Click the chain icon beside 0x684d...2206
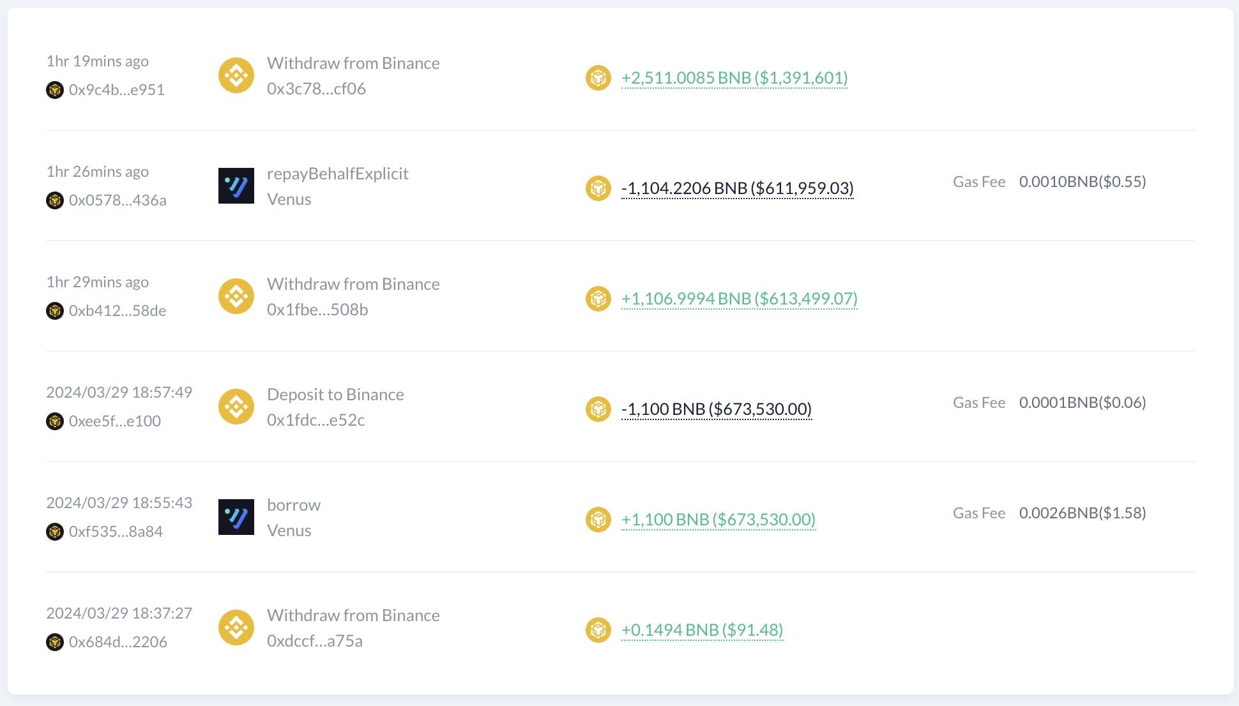Image resolution: width=1239 pixels, height=706 pixels. (x=56, y=642)
